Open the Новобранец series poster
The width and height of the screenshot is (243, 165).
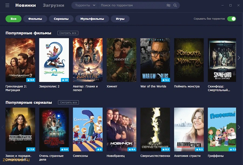(x=122, y=129)
